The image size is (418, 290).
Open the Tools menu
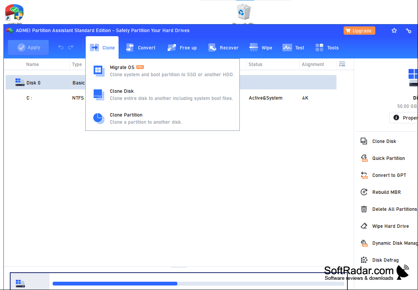[x=327, y=48]
